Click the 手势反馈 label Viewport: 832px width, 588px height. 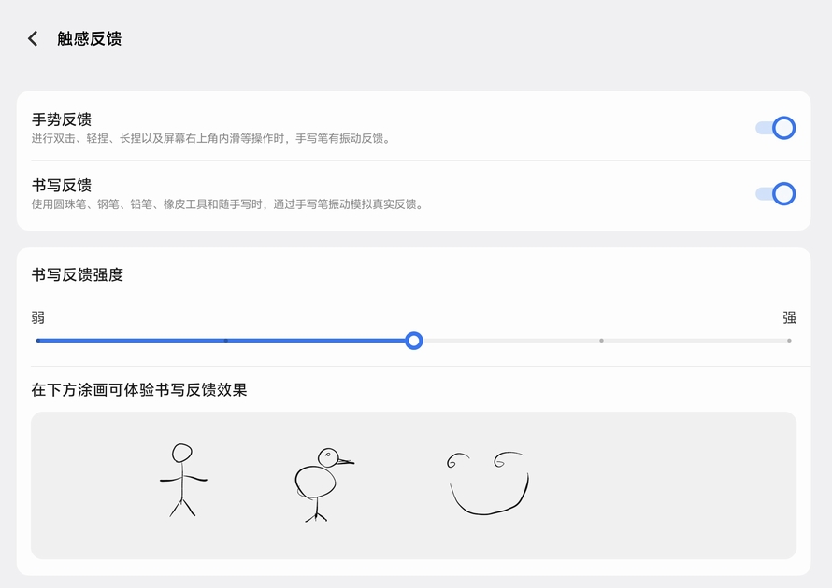[x=62, y=119]
